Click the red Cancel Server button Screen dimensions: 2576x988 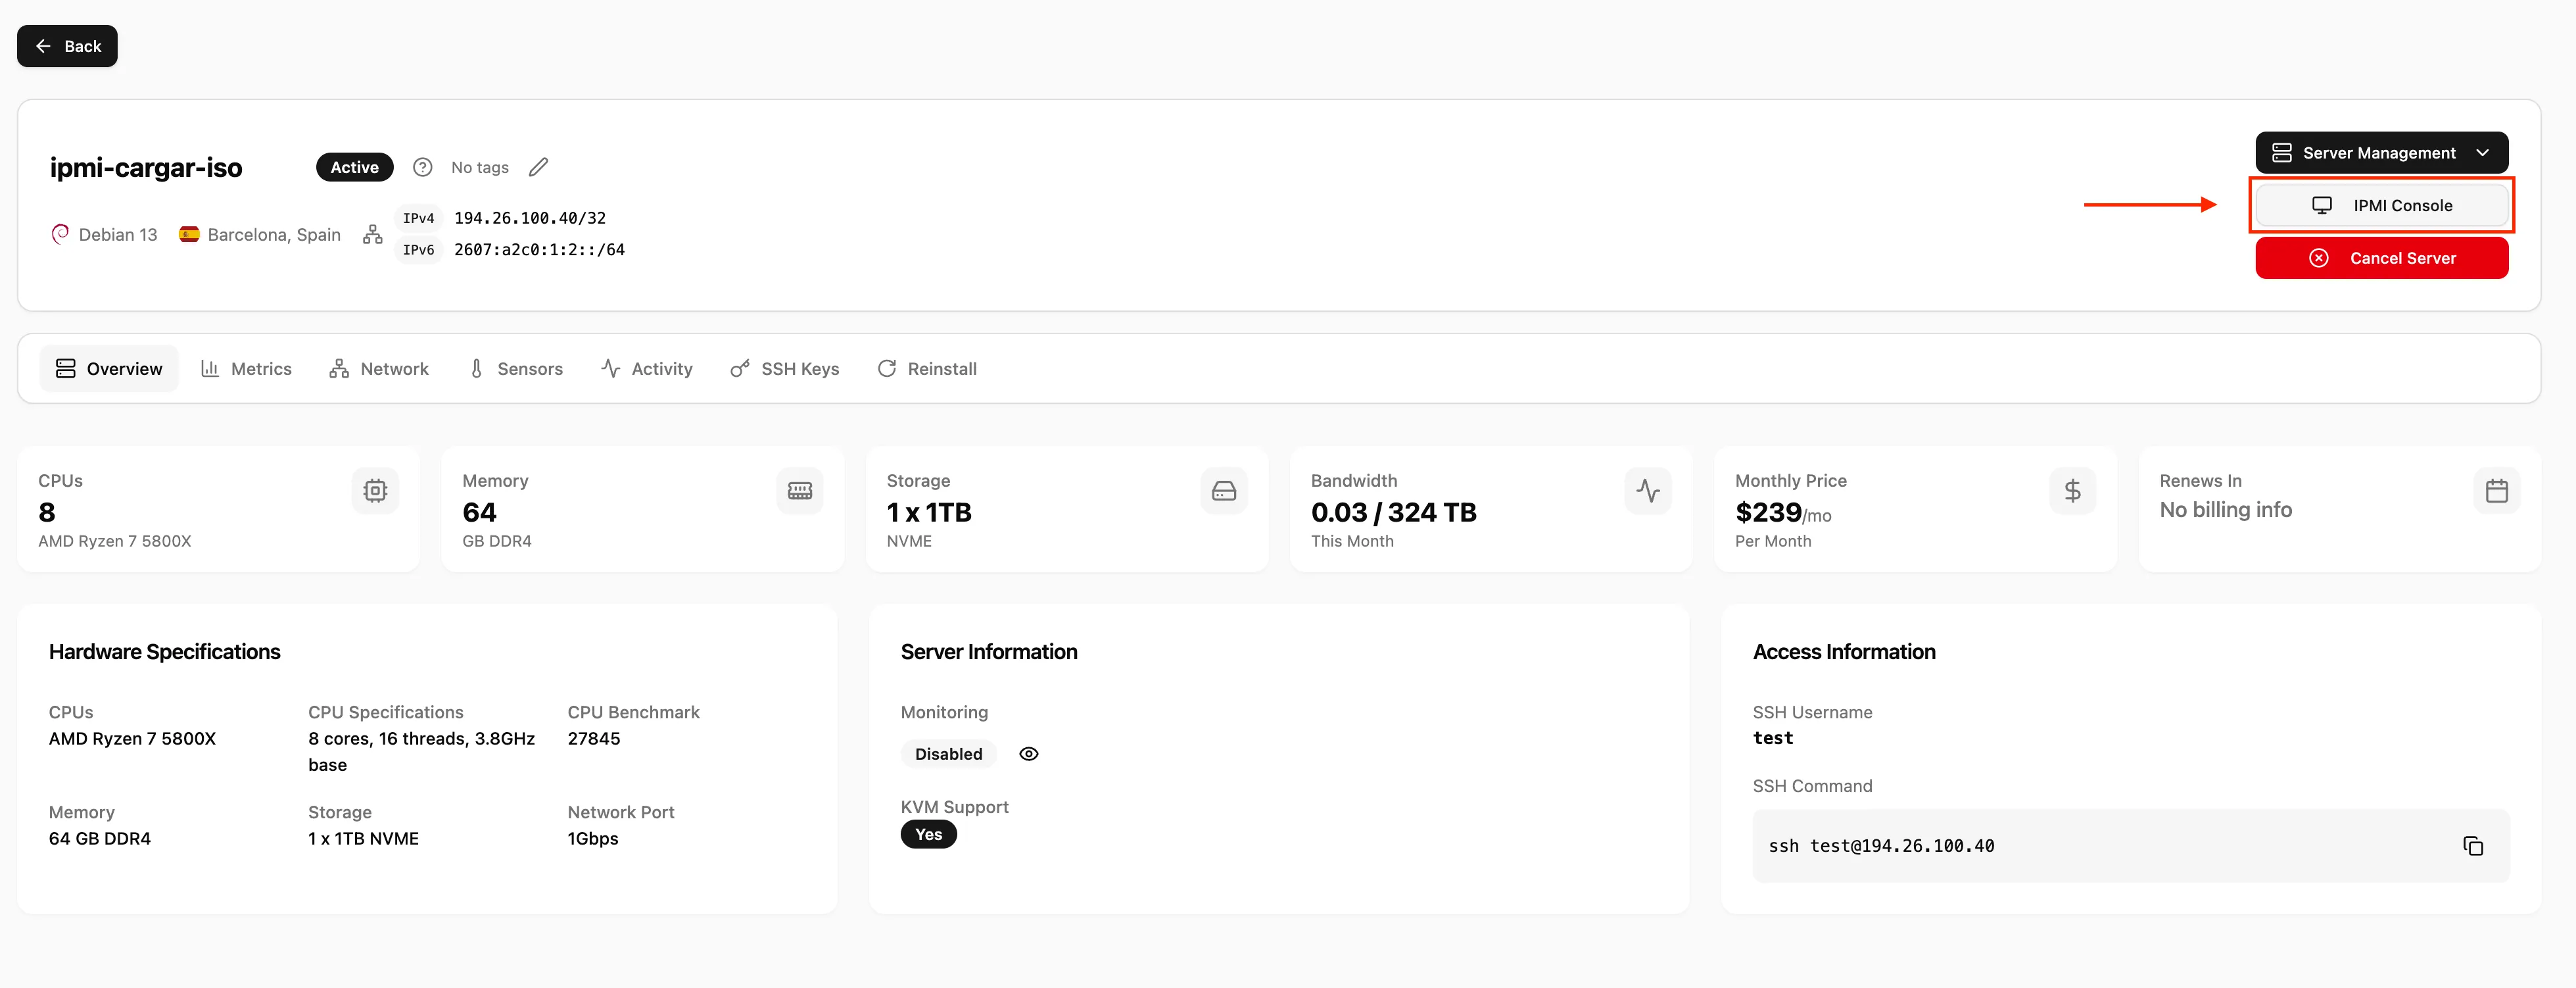point(2381,258)
